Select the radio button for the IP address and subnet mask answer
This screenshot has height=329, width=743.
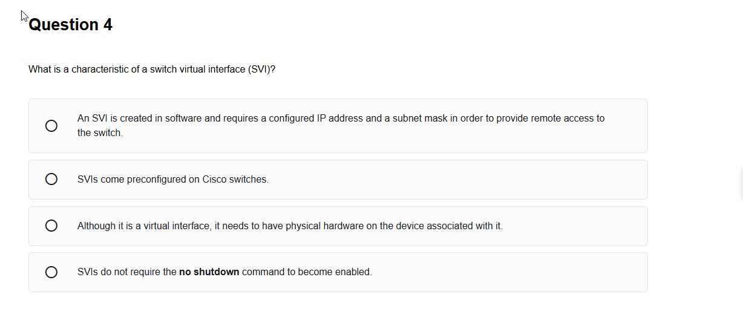[51, 126]
